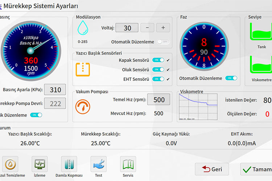The height and width of the screenshot is (181, 272).
Task: Click the Güç Kaynağı Yükü label
Action: (171, 134)
